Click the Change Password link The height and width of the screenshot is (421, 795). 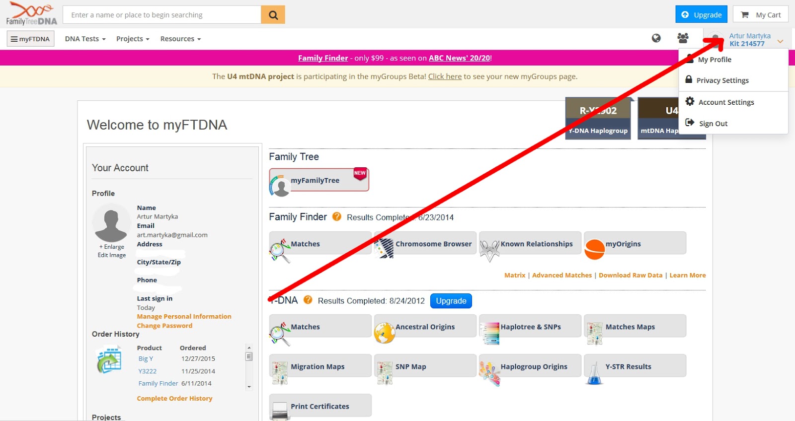click(x=164, y=326)
